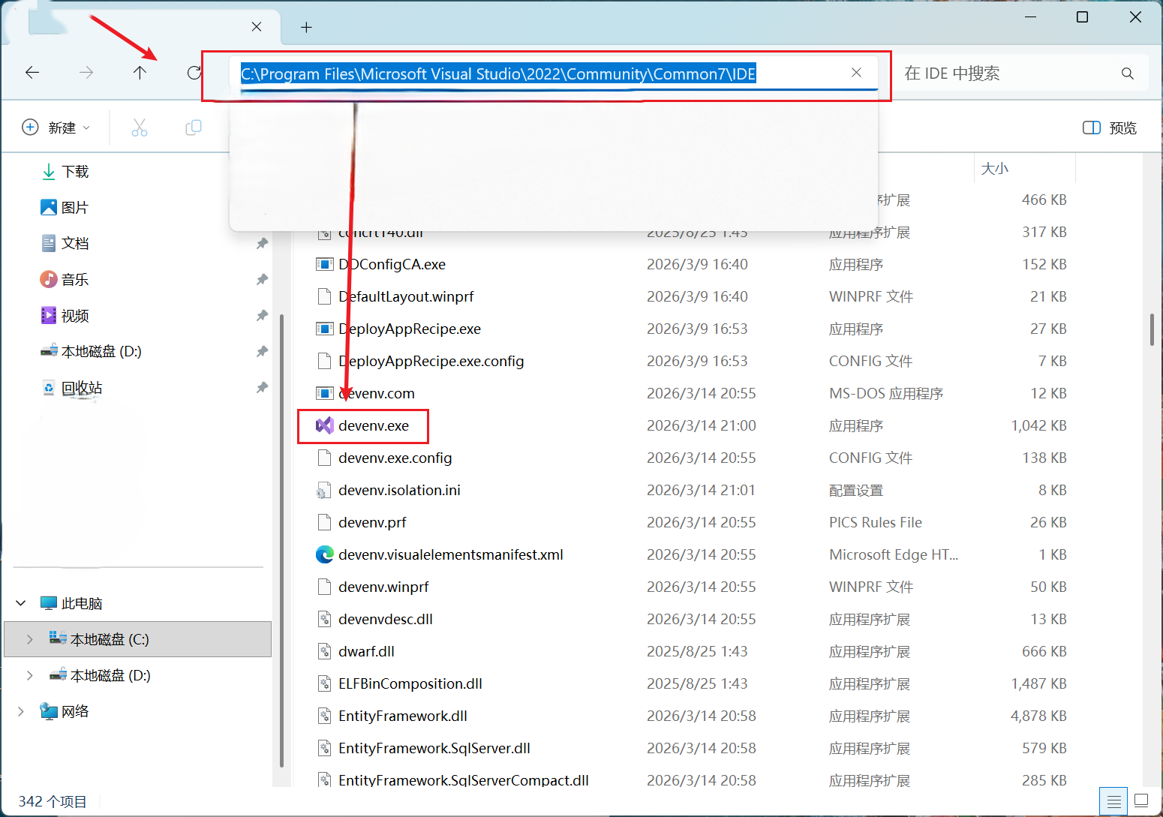1163x817 pixels.
Task: Click the Cut scissors icon
Action: point(140,128)
